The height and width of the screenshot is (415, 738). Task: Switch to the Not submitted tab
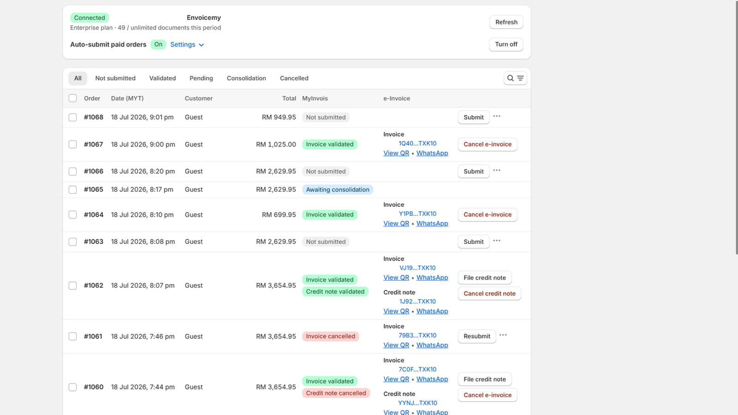coord(115,78)
